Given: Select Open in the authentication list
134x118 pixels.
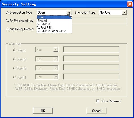Looking at the screenshot, I should click(54, 17).
